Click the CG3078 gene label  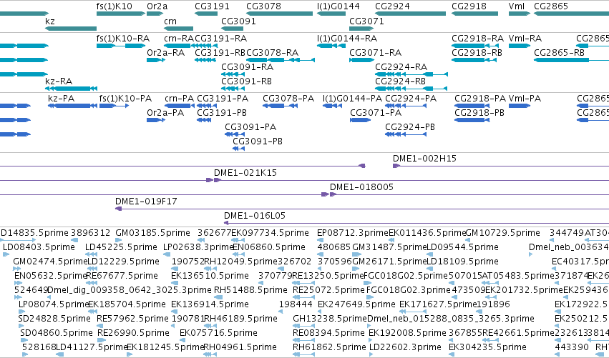tap(264, 6)
